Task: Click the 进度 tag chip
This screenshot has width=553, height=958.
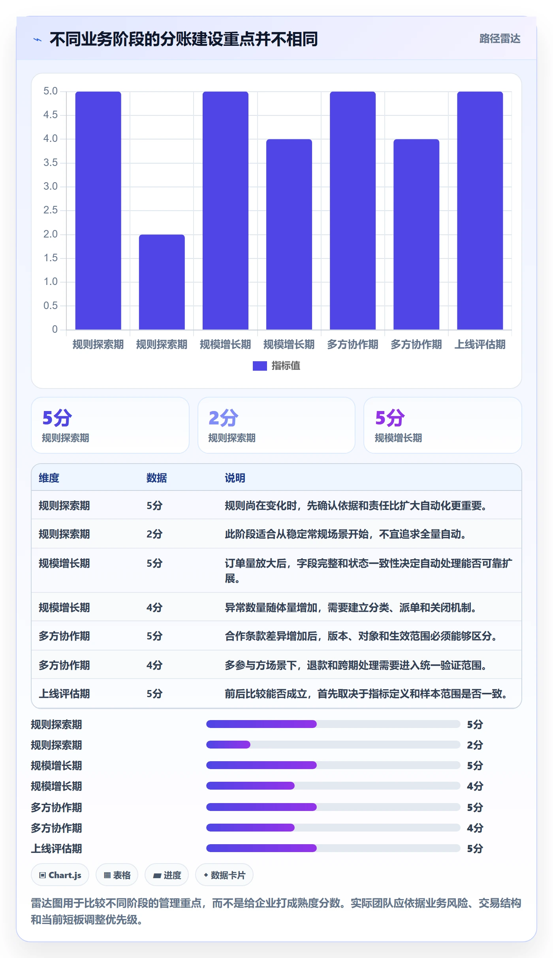Action: (167, 875)
